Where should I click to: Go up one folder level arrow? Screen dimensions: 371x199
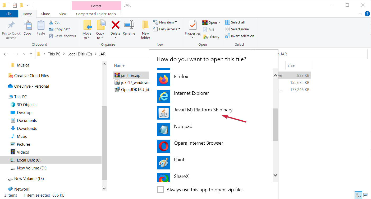point(31,54)
